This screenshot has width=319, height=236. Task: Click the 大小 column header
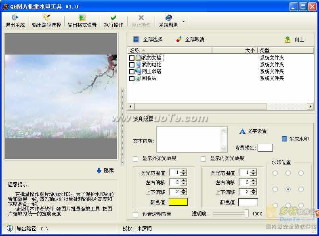tap(235, 51)
